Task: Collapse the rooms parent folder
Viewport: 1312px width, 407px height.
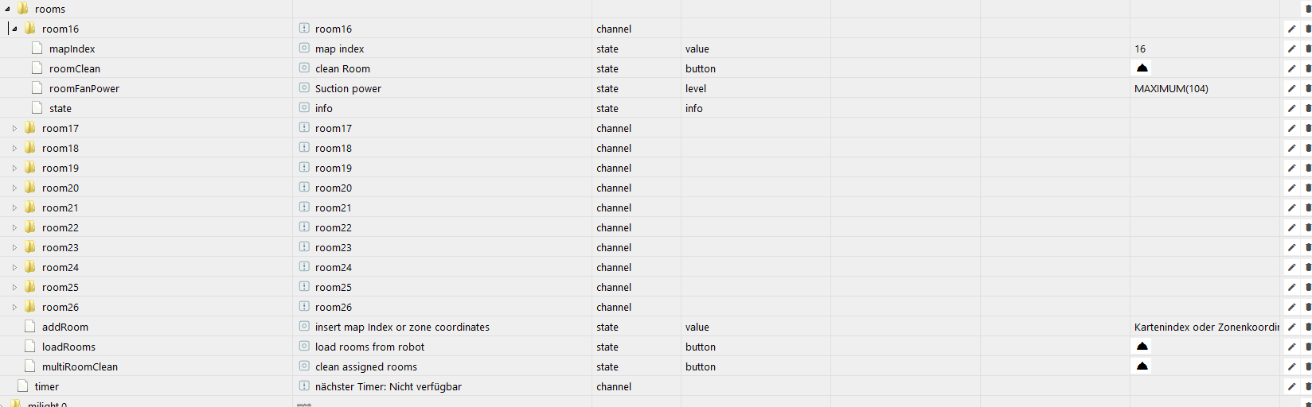Action: [x=8, y=9]
